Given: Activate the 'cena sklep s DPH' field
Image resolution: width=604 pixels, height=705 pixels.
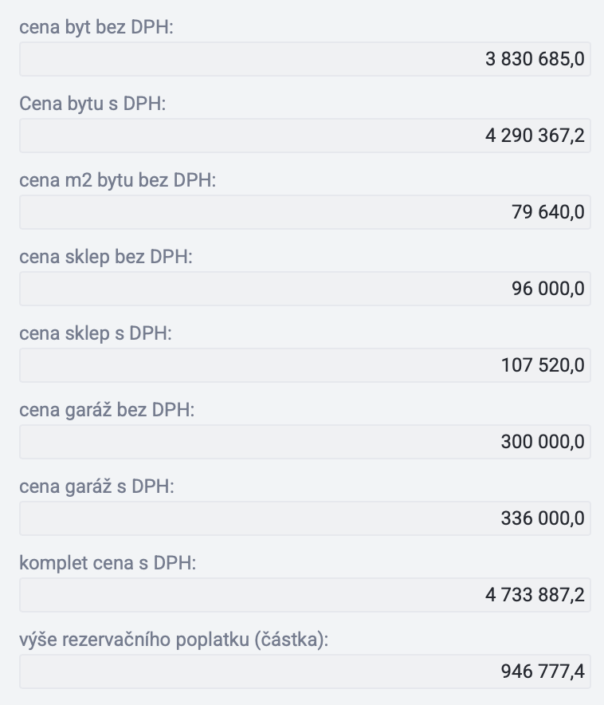Looking at the screenshot, I should click(x=305, y=364).
